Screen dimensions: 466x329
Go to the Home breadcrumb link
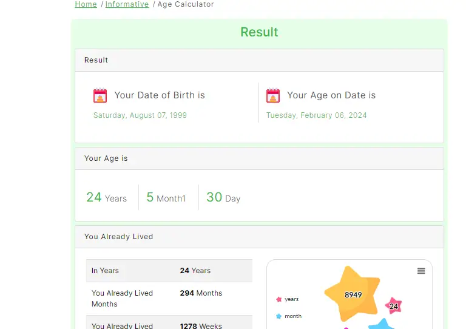[86, 4]
